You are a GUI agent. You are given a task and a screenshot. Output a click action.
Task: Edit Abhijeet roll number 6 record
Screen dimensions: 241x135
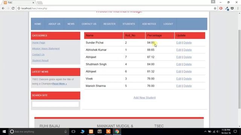(179, 72)
